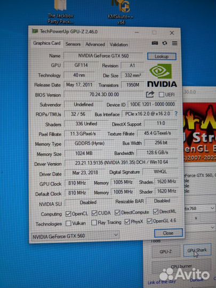The image size is (216, 288).
Task: Click the Bus Interface question mark
Action: click(176, 114)
